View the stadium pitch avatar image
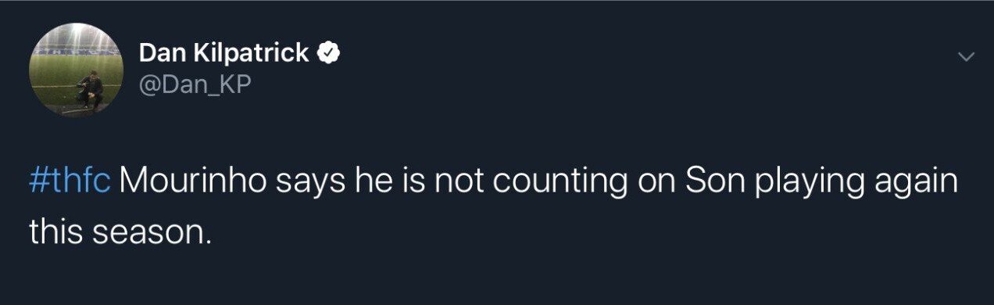The height and width of the screenshot is (305, 994). tap(76, 70)
